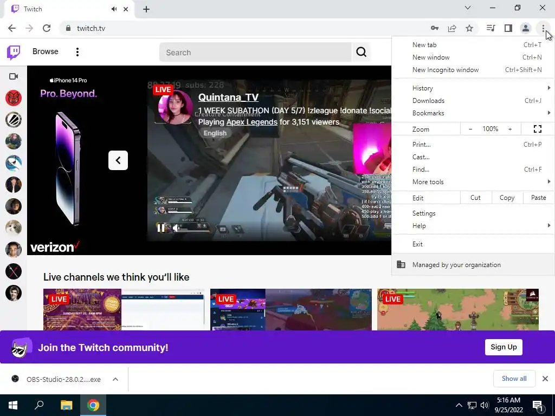Click the camera icon atop the sidebar
555x416 pixels.
click(x=14, y=76)
